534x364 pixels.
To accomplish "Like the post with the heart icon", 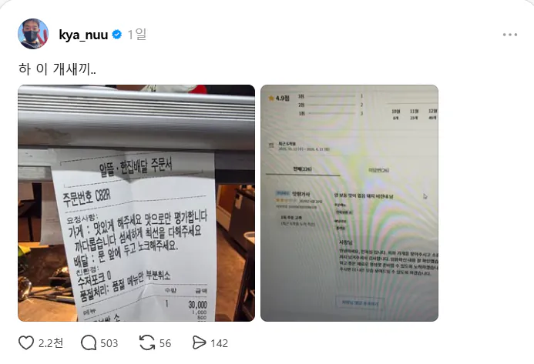I will point(26,343).
